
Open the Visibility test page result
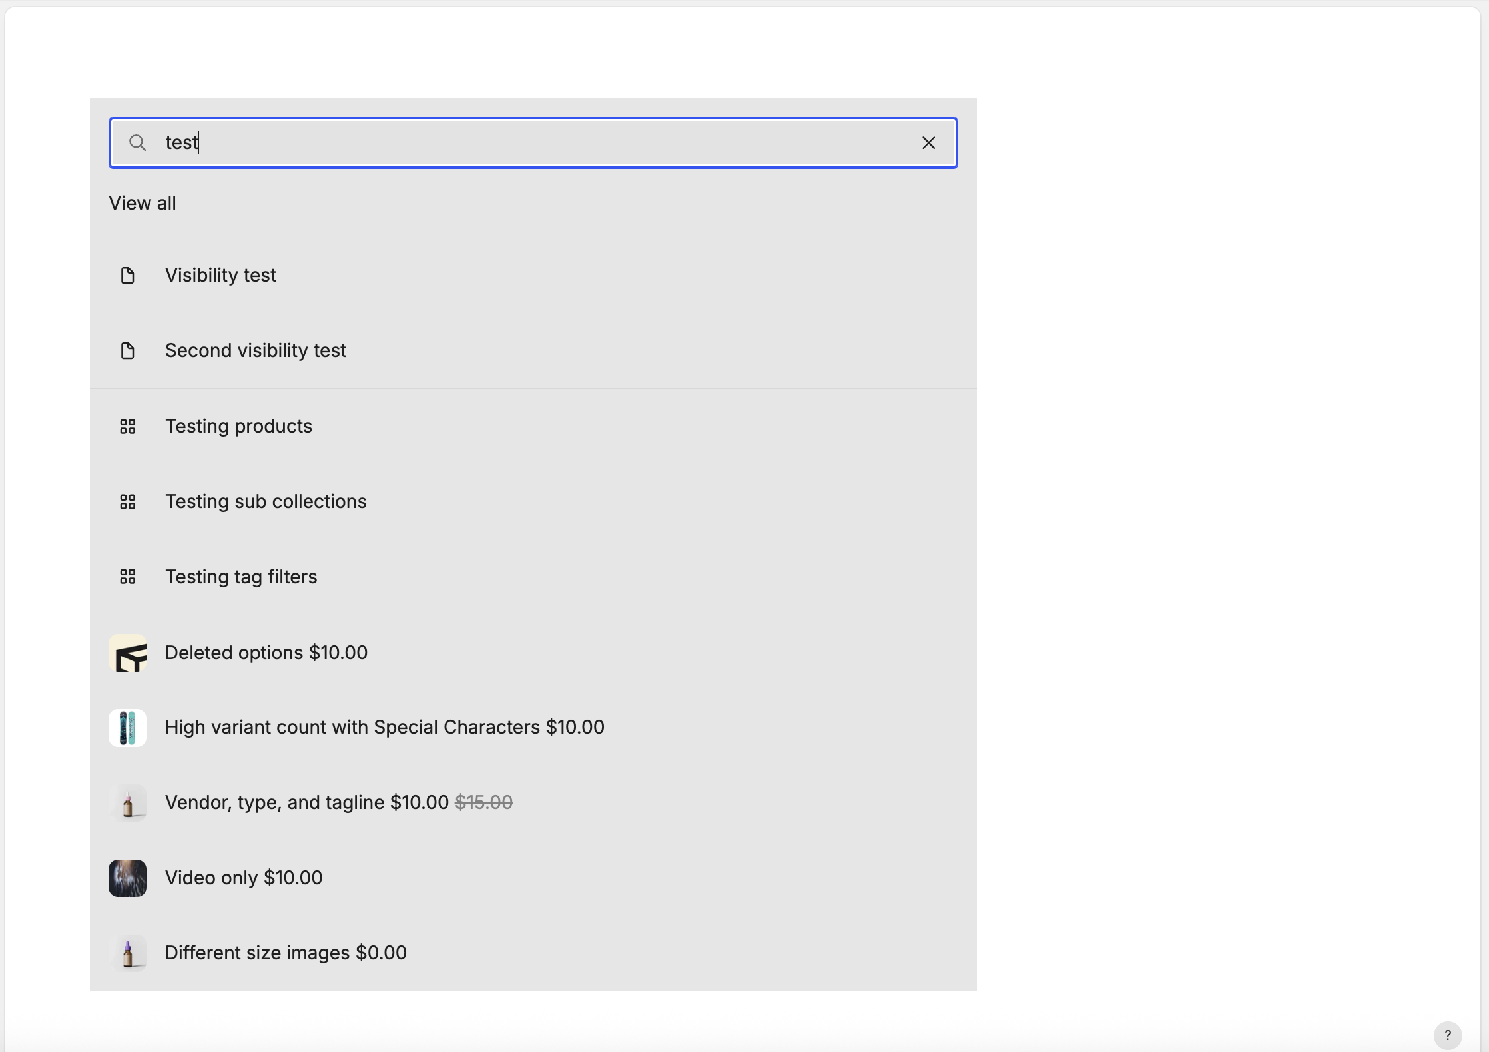pyautogui.click(x=533, y=275)
